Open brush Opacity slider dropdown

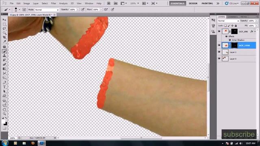[78, 10]
